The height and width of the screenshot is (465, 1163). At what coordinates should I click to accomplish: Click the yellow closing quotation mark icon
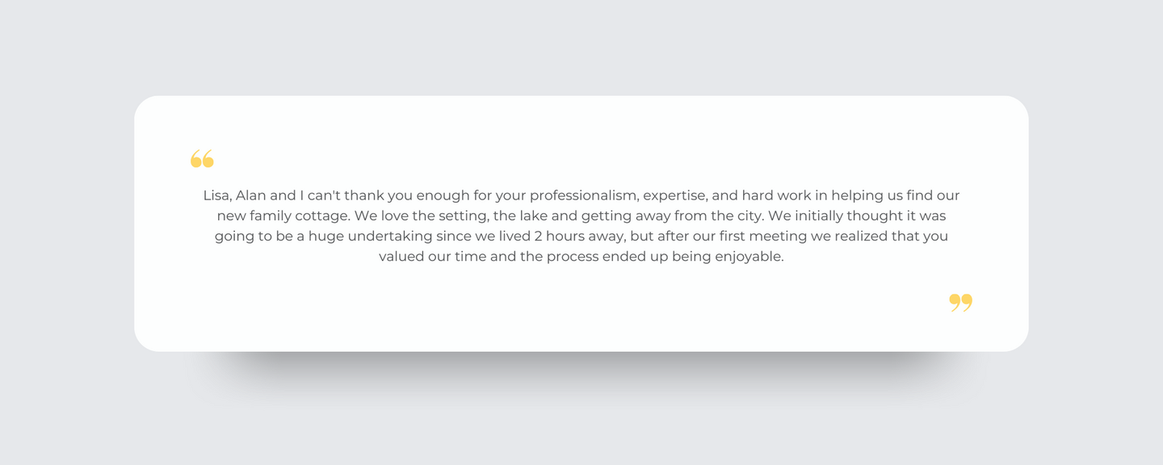point(960,303)
